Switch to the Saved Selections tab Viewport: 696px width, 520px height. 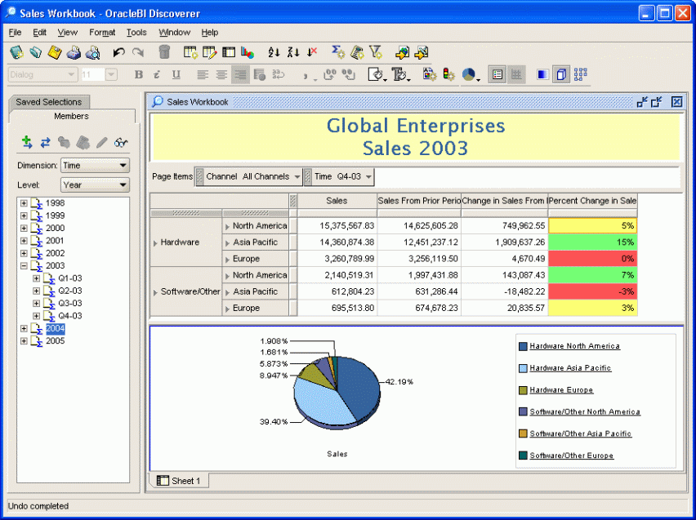(49, 102)
